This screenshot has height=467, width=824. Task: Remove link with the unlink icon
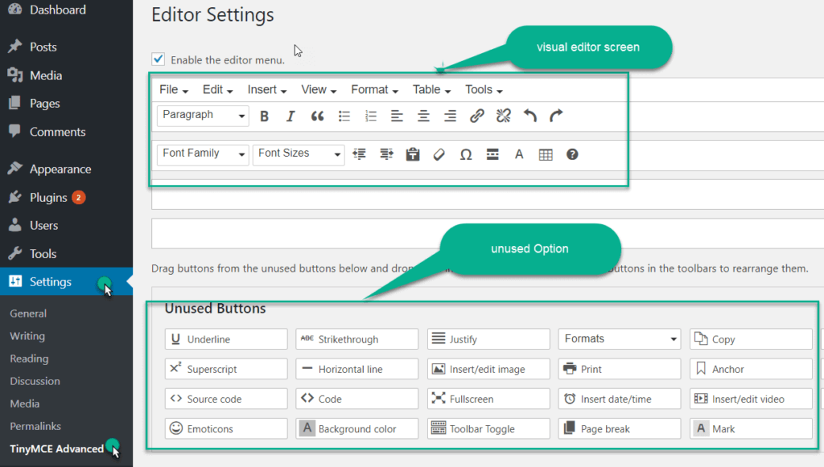pyautogui.click(x=503, y=116)
